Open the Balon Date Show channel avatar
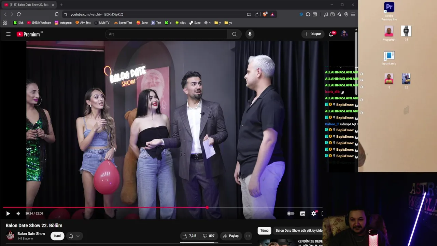The width and height of the screenshot is (437, 246). click(10, 236)
